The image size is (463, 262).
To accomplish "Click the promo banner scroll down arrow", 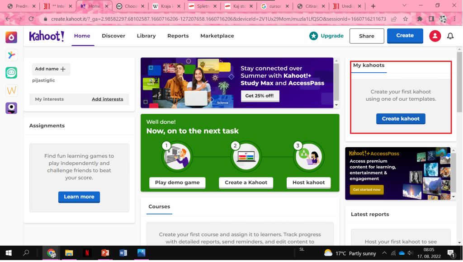I will 336,105.
